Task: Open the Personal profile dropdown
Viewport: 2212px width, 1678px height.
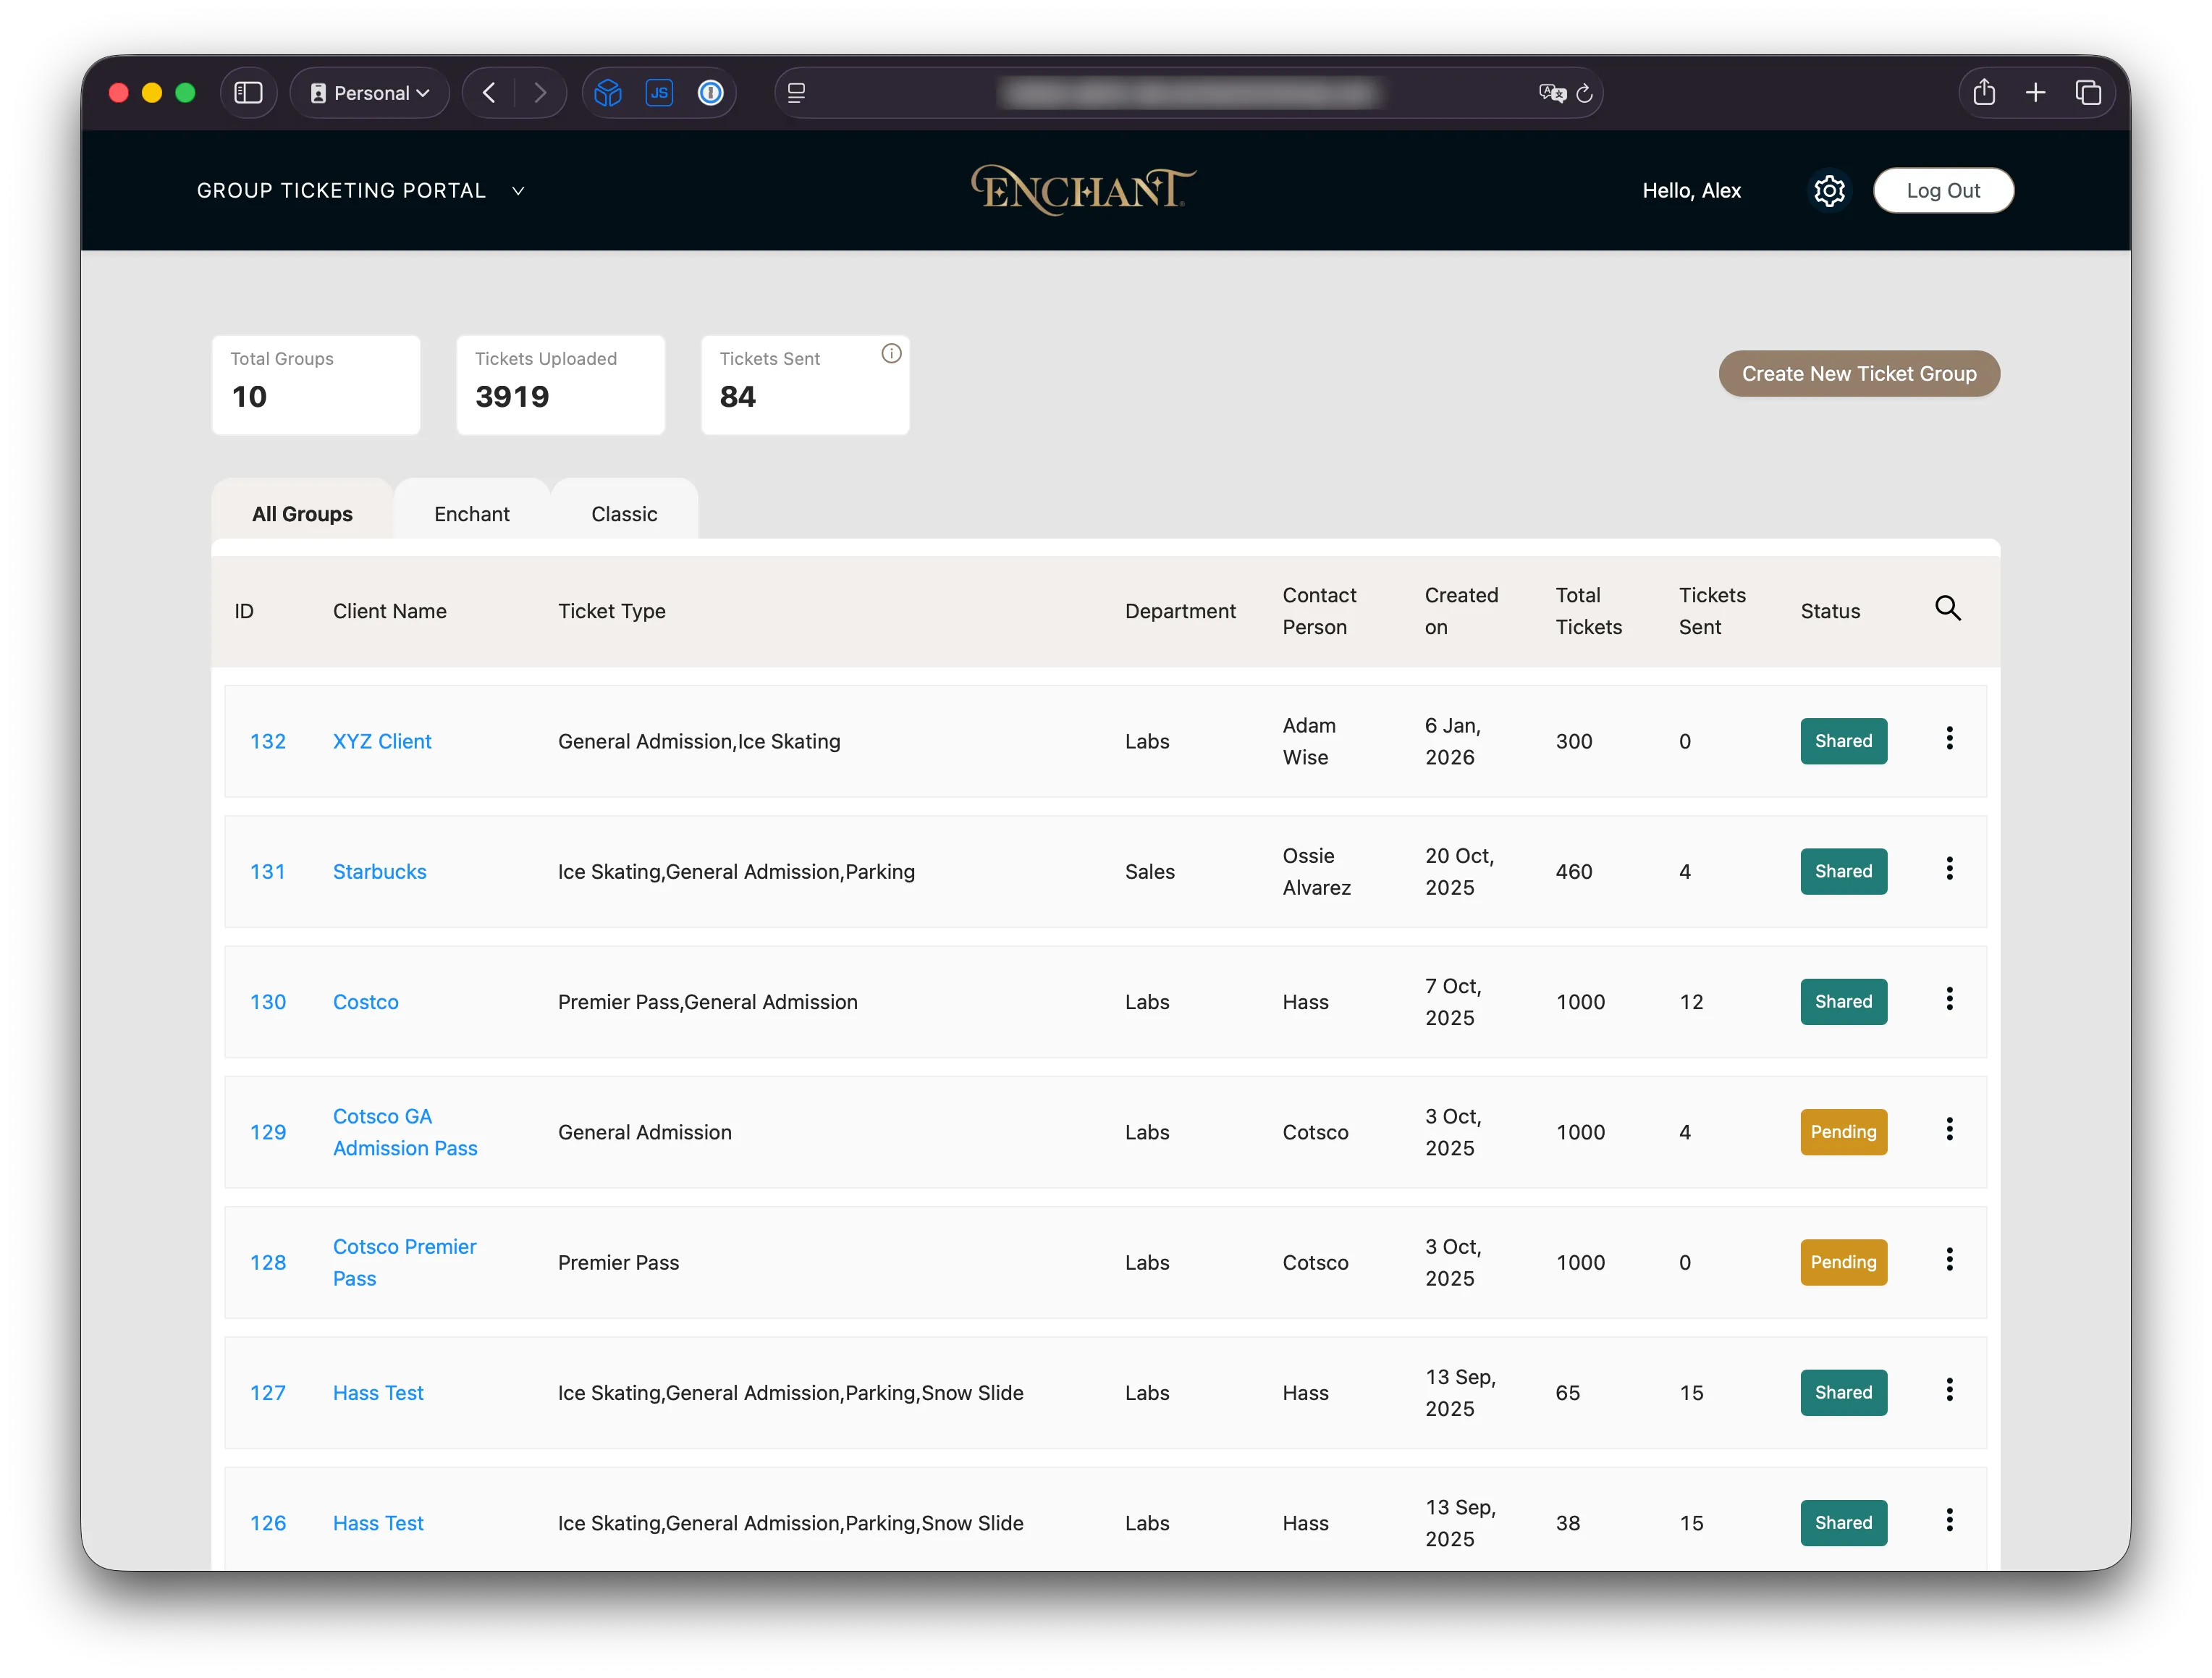Action: pyautogui.click(x=369, y=93)
